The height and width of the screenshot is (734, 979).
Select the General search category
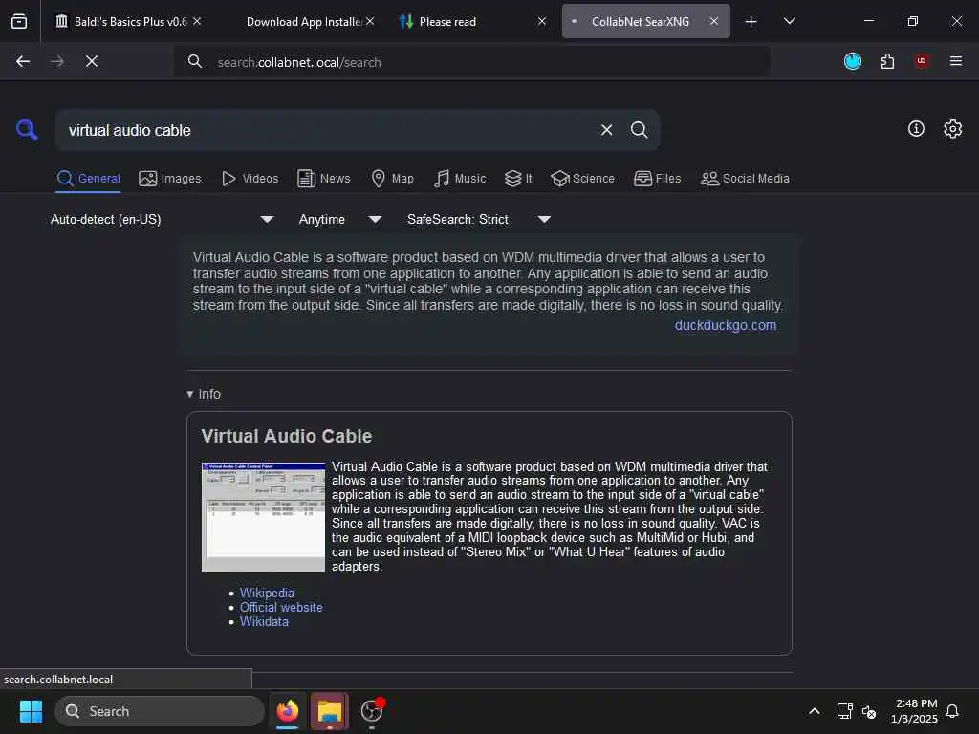[x=88, y=179]
